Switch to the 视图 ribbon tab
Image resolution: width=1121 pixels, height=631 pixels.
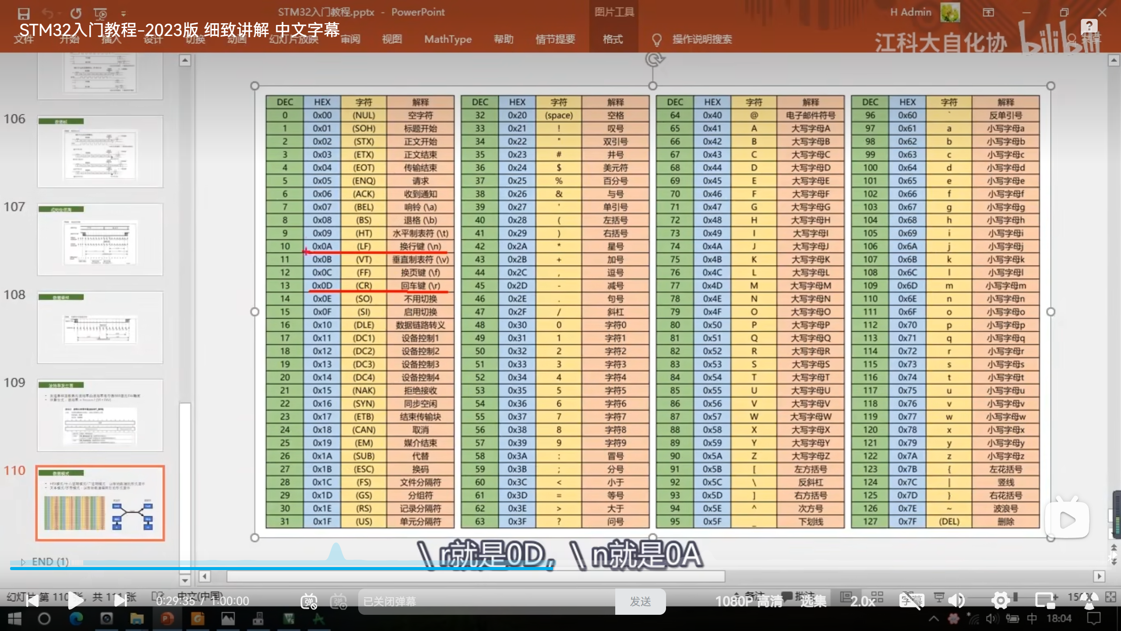pyautogui.click(x=391, y=39)
